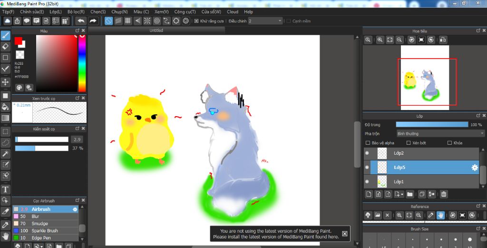This screenshot has height=248, width=487.
Task: Select the Eraser tool
Action: (5, 46)
